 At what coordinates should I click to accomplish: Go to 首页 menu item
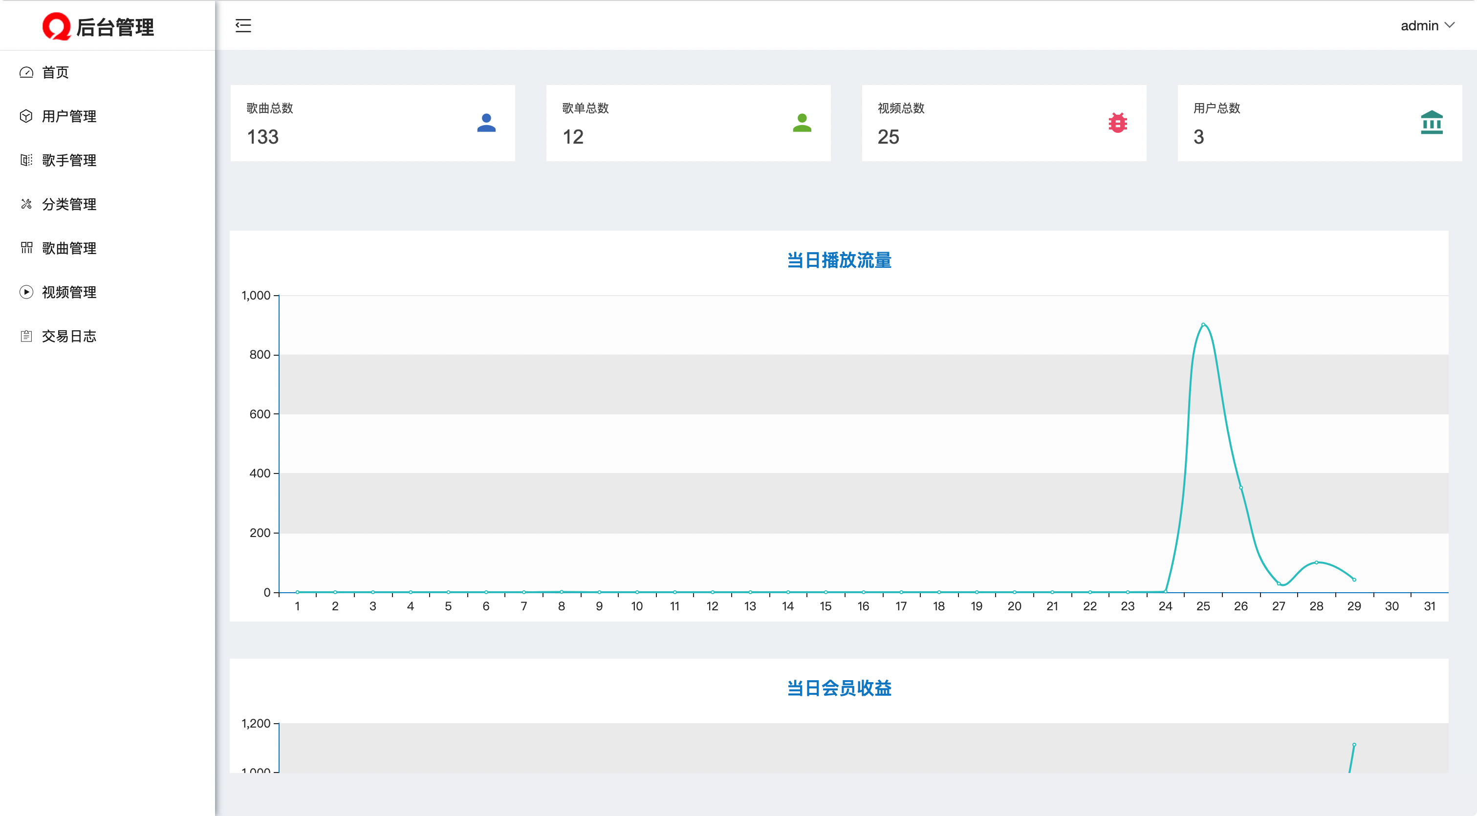107,72
